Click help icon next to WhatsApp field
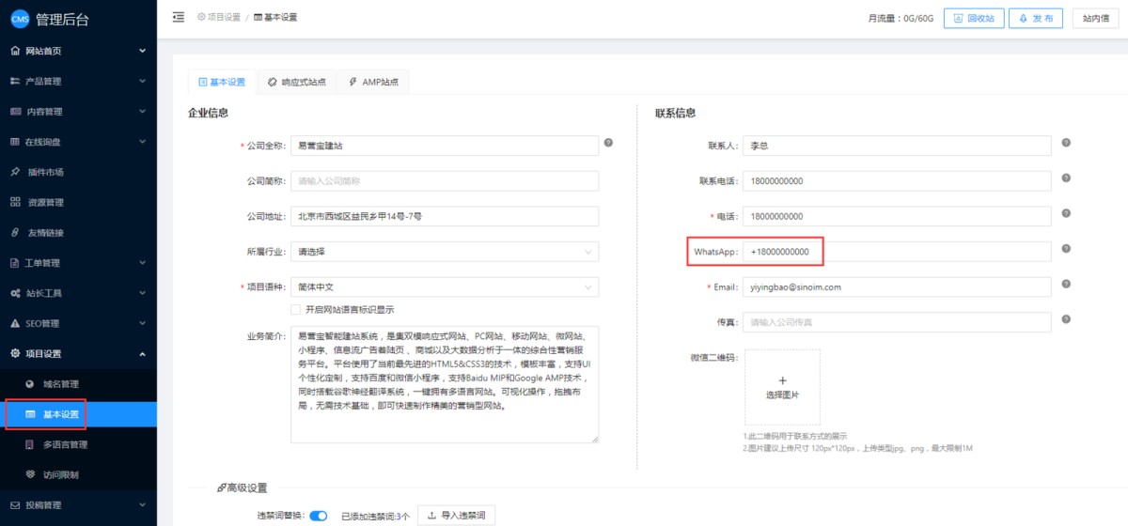Viewport: 1128px width, 526px height. [1066, 249]
